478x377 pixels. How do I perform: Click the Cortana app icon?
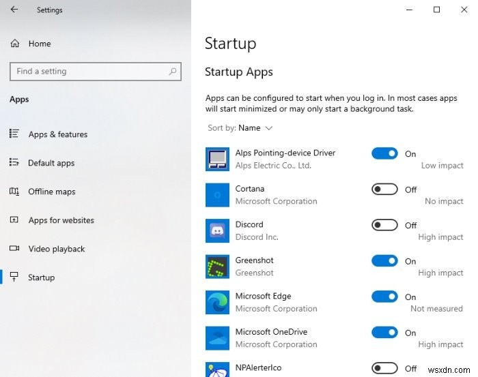217,195
